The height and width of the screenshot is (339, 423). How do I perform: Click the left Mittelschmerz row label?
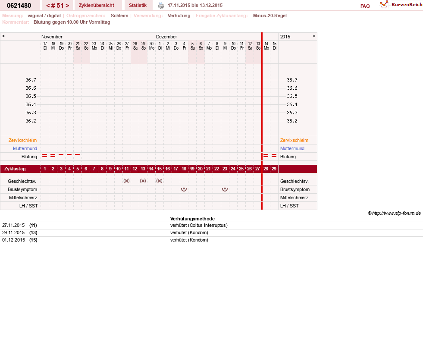[23, 198]
